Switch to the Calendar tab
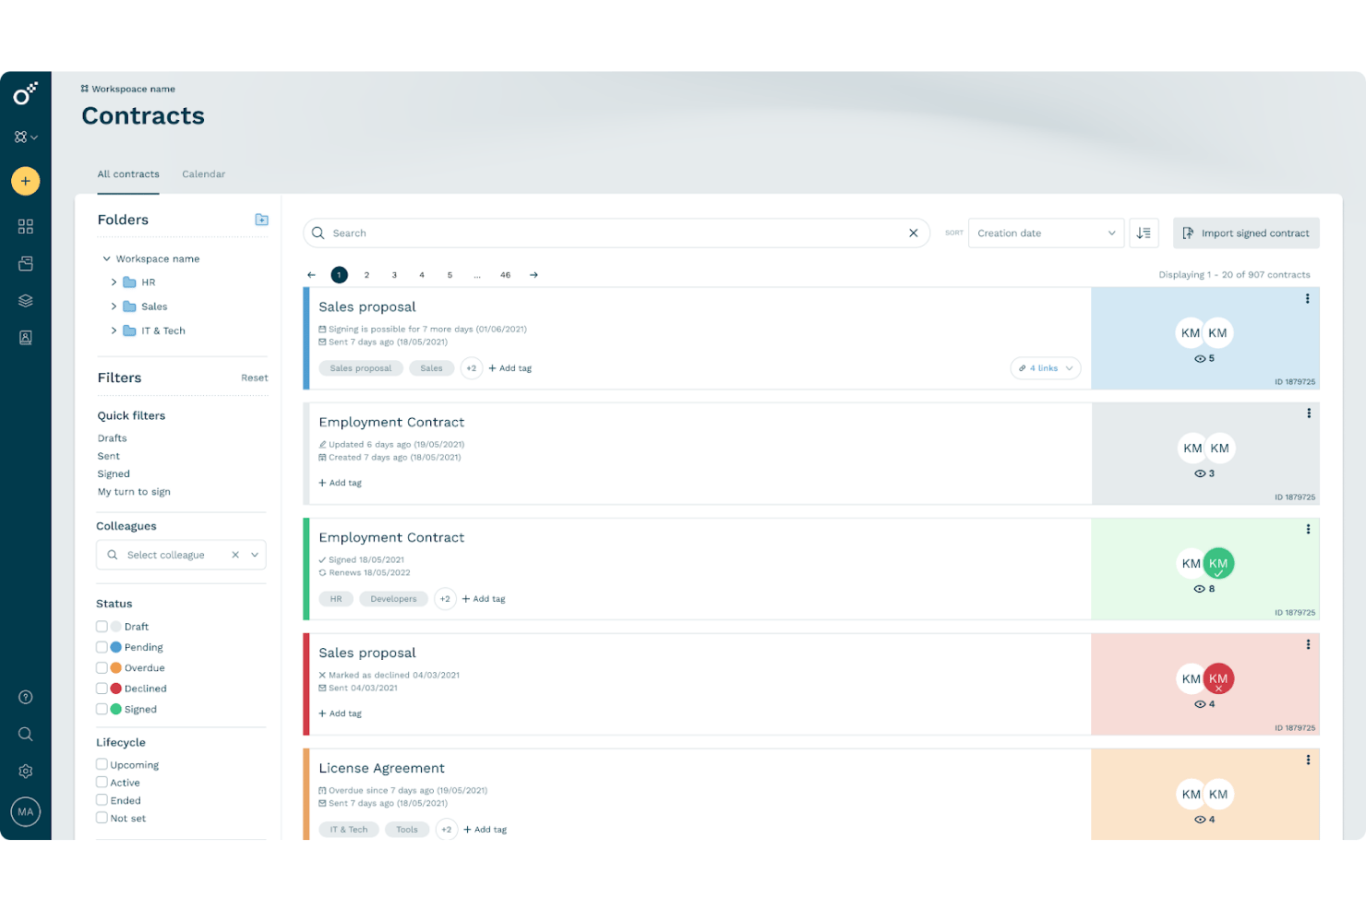Viewport: 1366px width, 911px height. tap(204, 174)
